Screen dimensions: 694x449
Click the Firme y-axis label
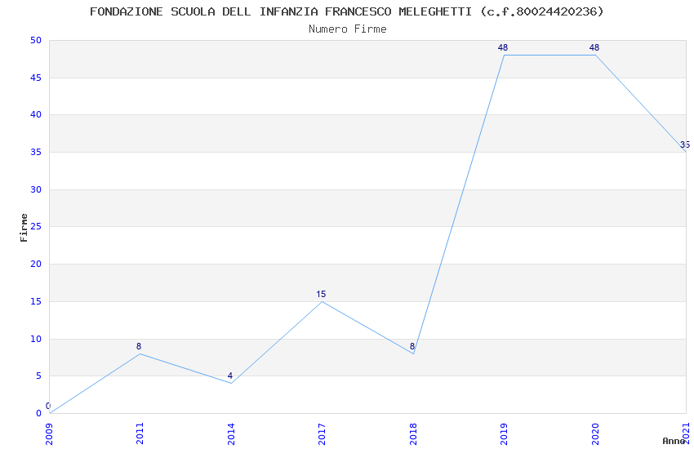[24, 228]
